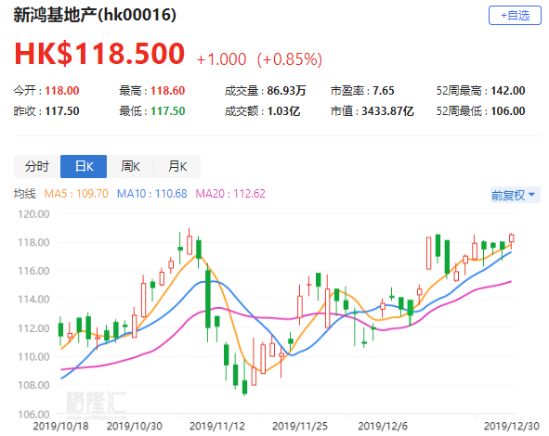Click the lowest green candlestick near 107

point(244,388)
